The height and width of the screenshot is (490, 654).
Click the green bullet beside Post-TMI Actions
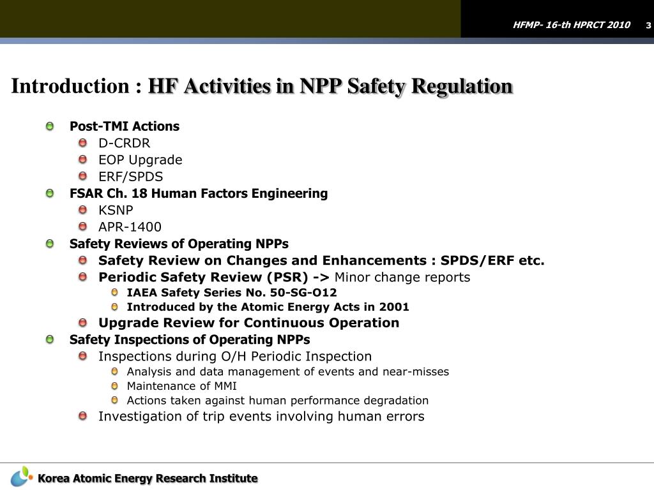(50, 126)
